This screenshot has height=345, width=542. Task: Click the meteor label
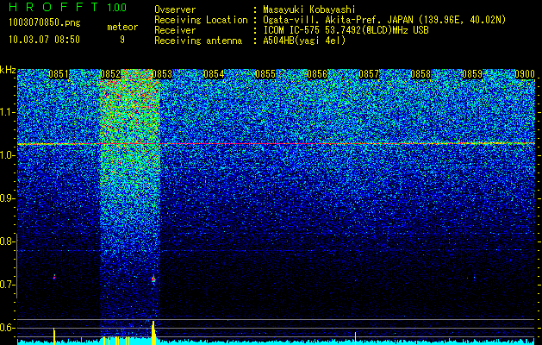pyautogui.click(x=122, y=27)
